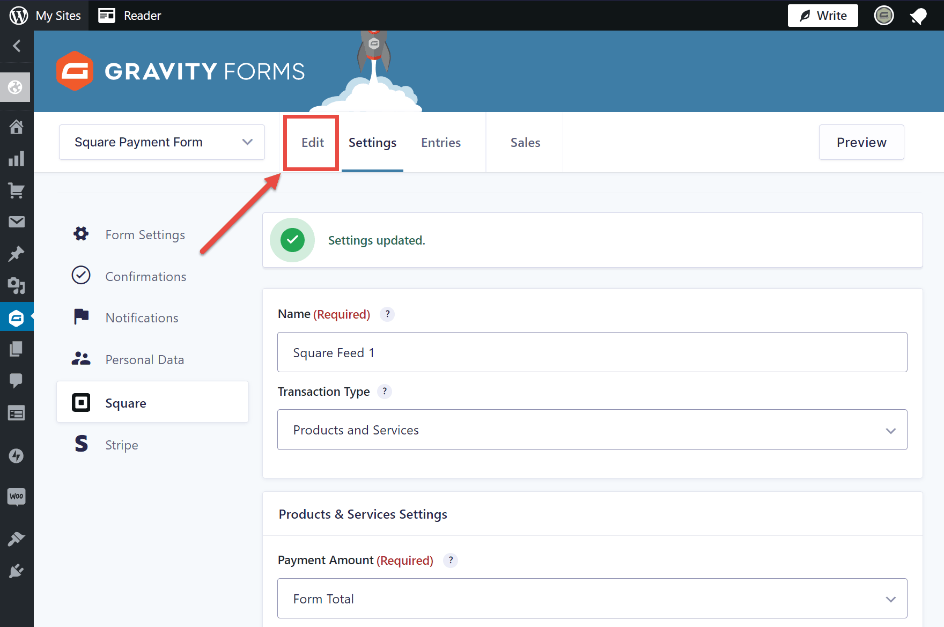The height and width of the screenshot is (627, 944).
Task: Open the Reader icon in top bar
Action: (107, 16)
